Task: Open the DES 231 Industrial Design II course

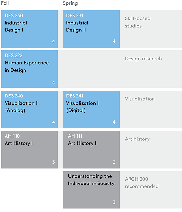Action: [91, 29]
